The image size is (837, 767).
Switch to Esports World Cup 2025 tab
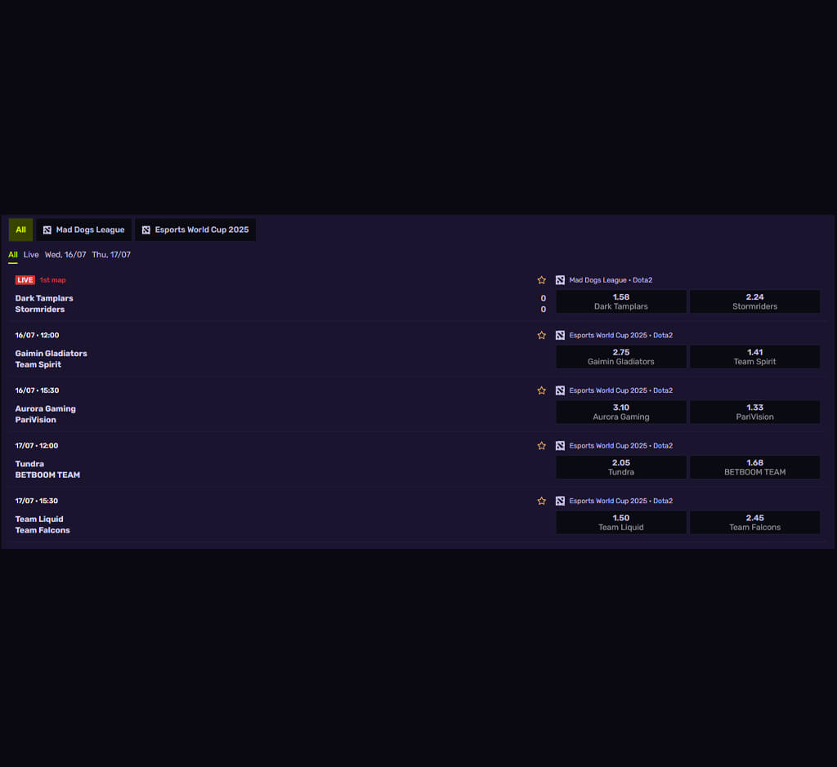(x=195, y=230)
